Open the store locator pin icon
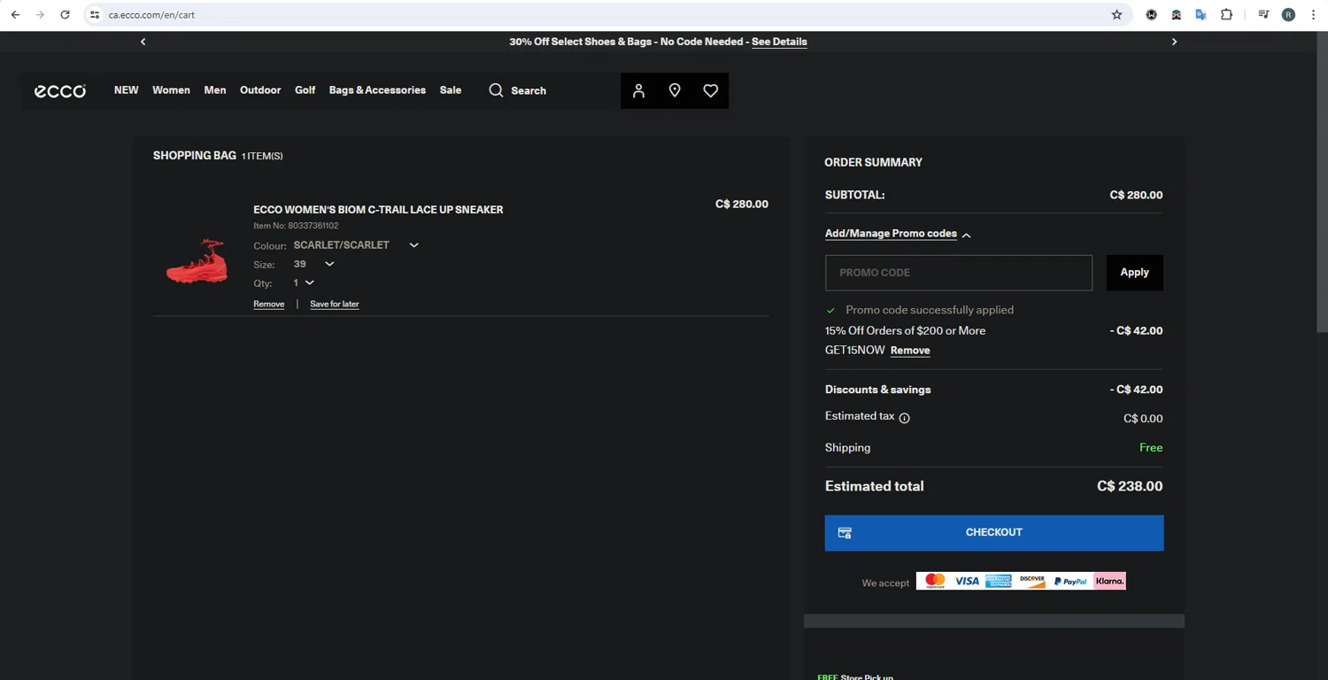 675,90
